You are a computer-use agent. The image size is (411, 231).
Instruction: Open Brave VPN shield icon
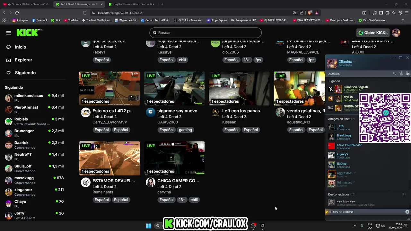pos(400,13)
